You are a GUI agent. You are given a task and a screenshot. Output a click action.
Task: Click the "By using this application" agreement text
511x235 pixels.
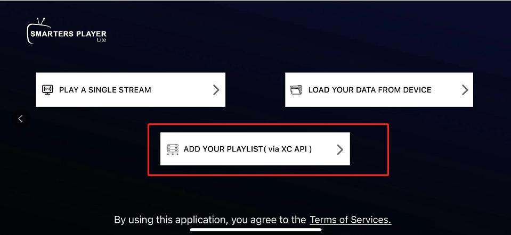point(210,220)
